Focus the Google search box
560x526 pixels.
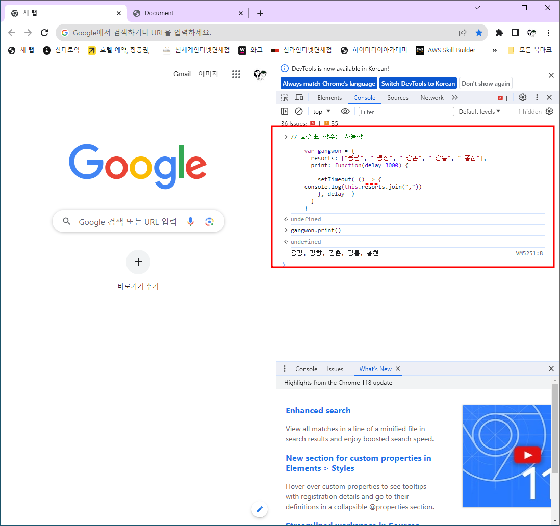[138, 222]
